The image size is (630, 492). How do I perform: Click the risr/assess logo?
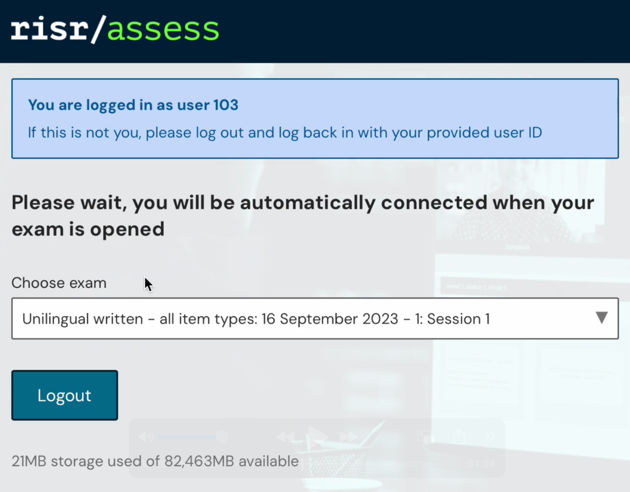[115, 30]
